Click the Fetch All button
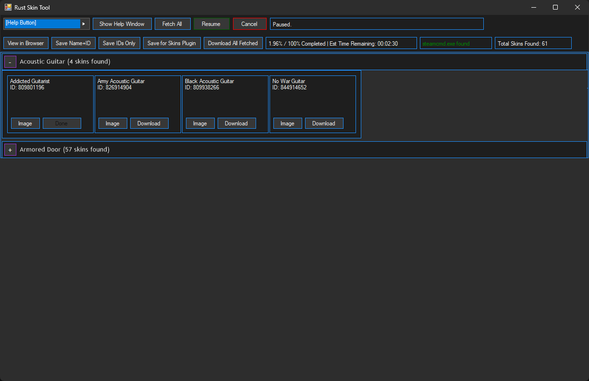The width and height of the screenshot is (589, 381). [172, 24]
